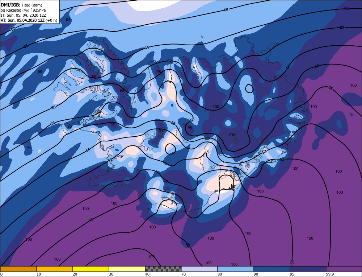Click the '99.9' legend scale value
The height and width of the screenshot is (277, 362).
329,274
